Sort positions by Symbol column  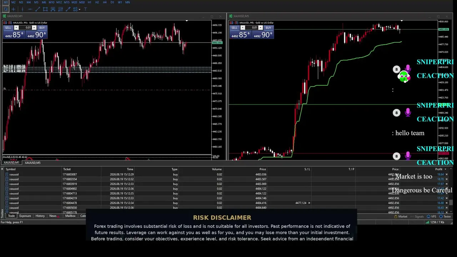pos(10,169)
